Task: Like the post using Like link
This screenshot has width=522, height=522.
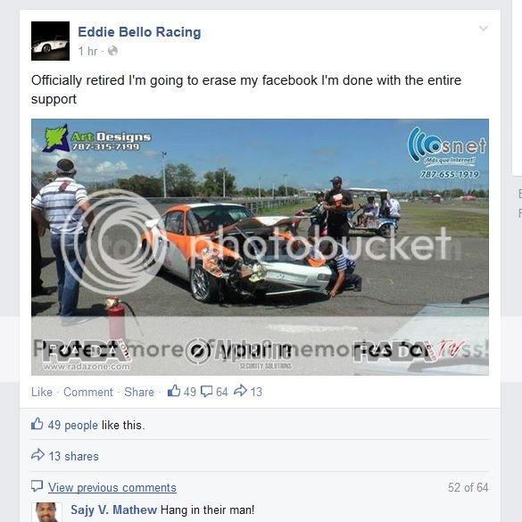Action: (x=42, y=392)
